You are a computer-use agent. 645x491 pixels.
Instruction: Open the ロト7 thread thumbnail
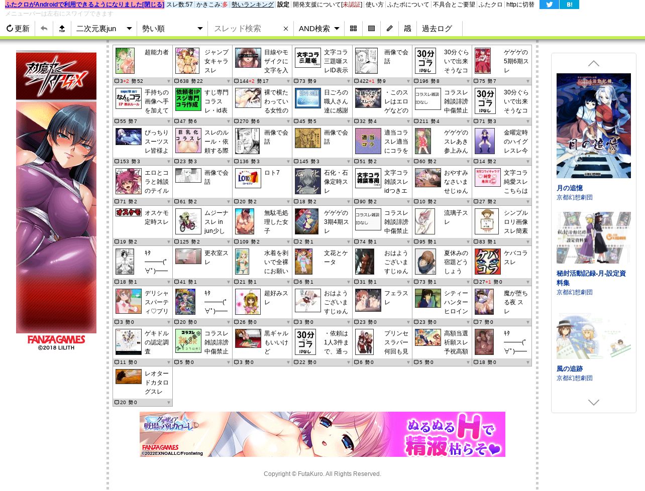(248, 179)
